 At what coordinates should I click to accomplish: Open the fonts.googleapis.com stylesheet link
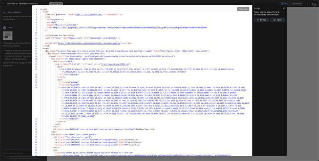point(130,27)
